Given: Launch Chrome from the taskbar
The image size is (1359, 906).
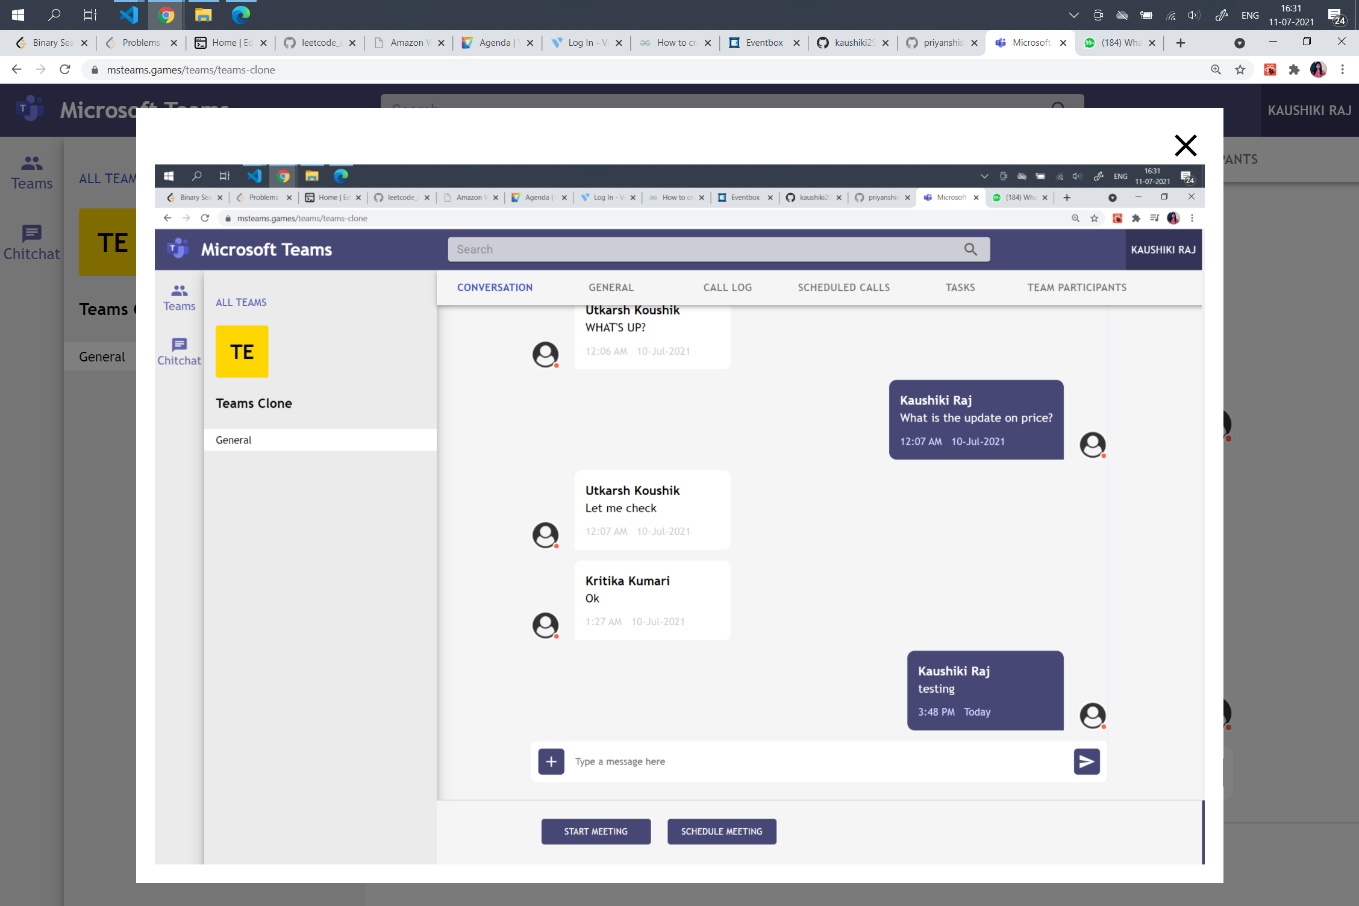Looking at the screenshot, I should [166, 15].
